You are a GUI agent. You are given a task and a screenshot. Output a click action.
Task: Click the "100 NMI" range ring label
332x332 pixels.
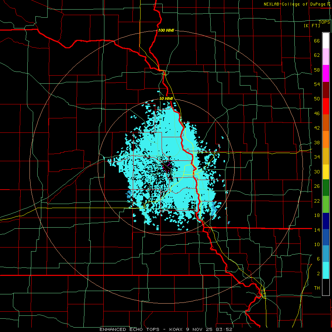(x=166, y=30)
